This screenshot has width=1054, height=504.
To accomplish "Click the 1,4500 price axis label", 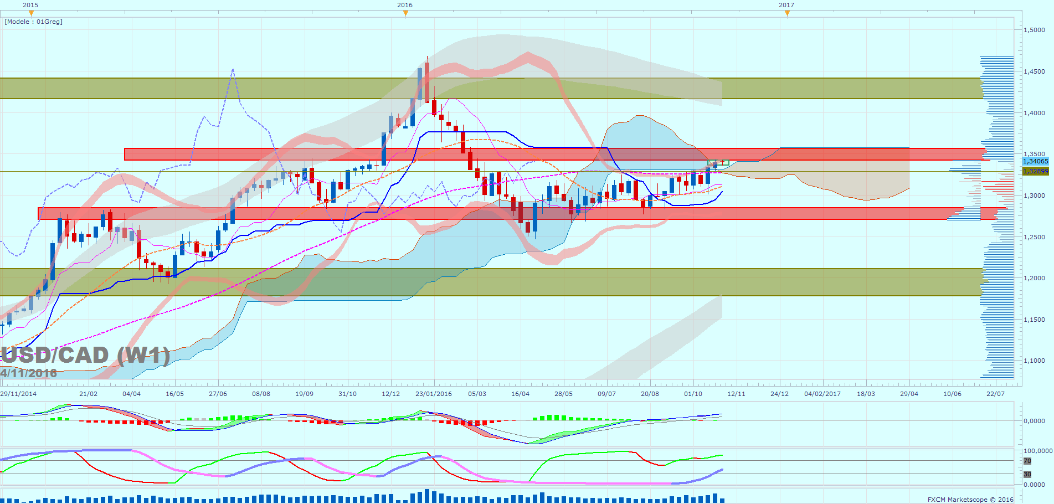I will point(1035,71).
